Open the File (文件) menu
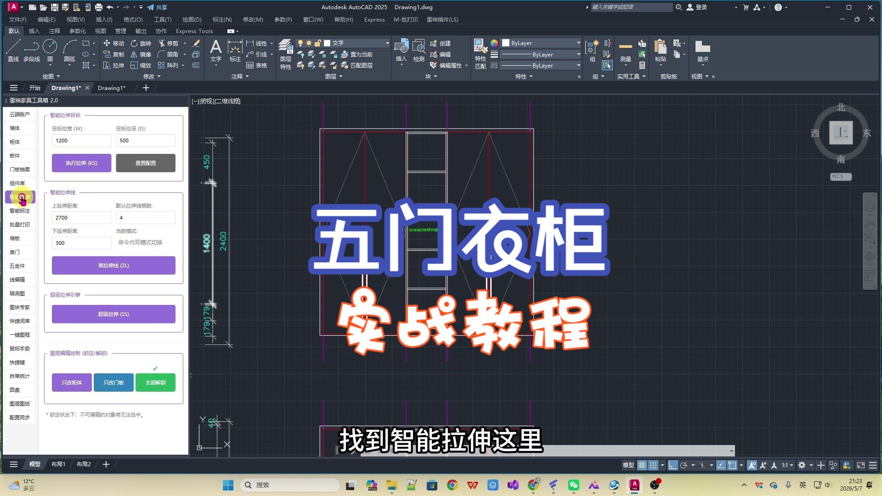This screenshot has width=882, height=496. coord(17,19)
